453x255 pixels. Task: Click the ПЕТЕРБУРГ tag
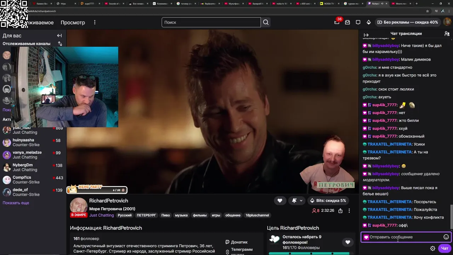click(147, 215)
